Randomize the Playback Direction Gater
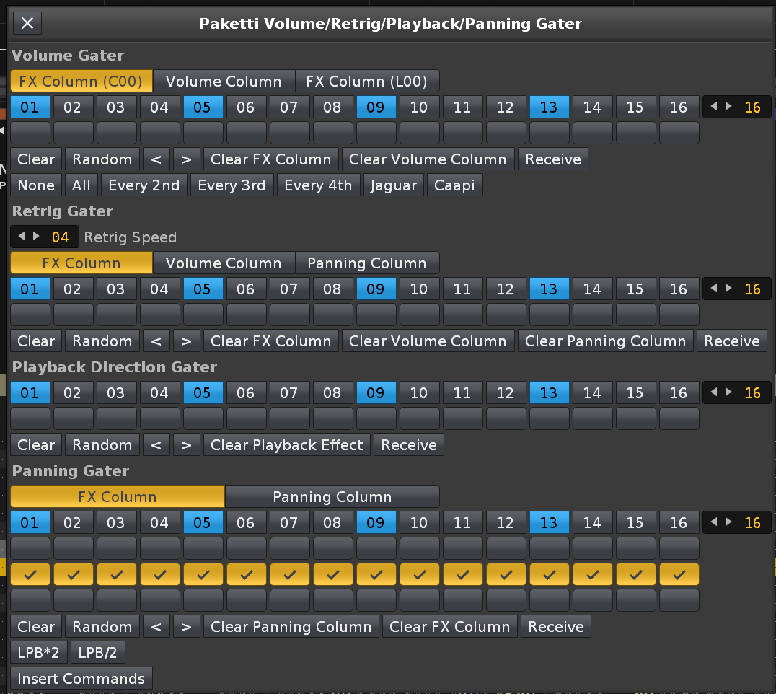776x694 pixels. [102, 445]
